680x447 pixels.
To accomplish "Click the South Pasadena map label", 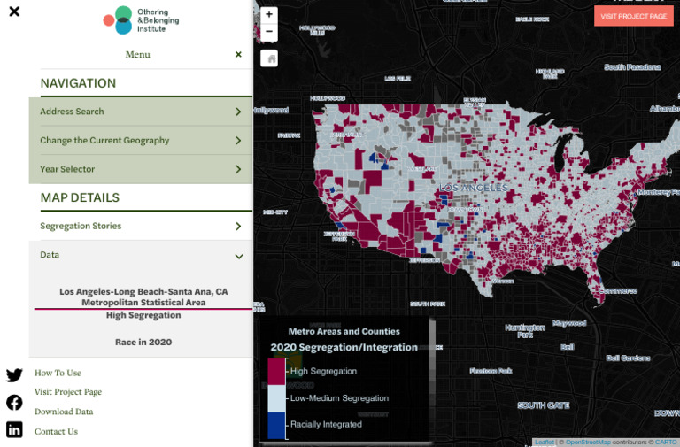I will [632, 66].
